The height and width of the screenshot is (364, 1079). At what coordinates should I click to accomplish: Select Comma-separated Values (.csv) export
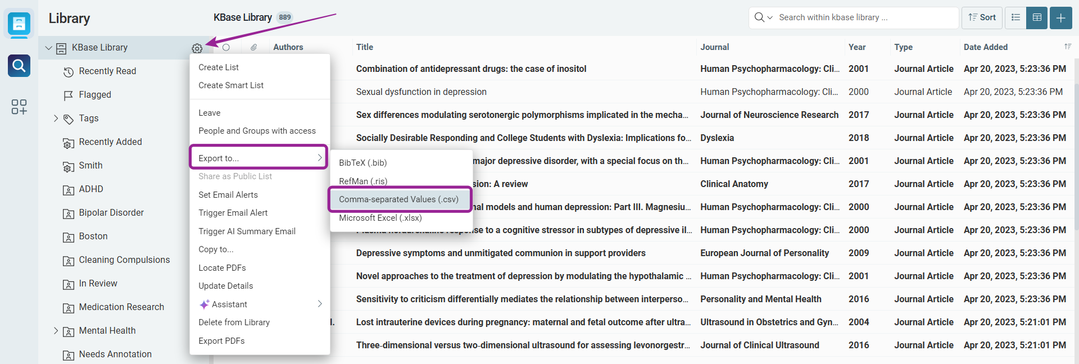(399, 199)
